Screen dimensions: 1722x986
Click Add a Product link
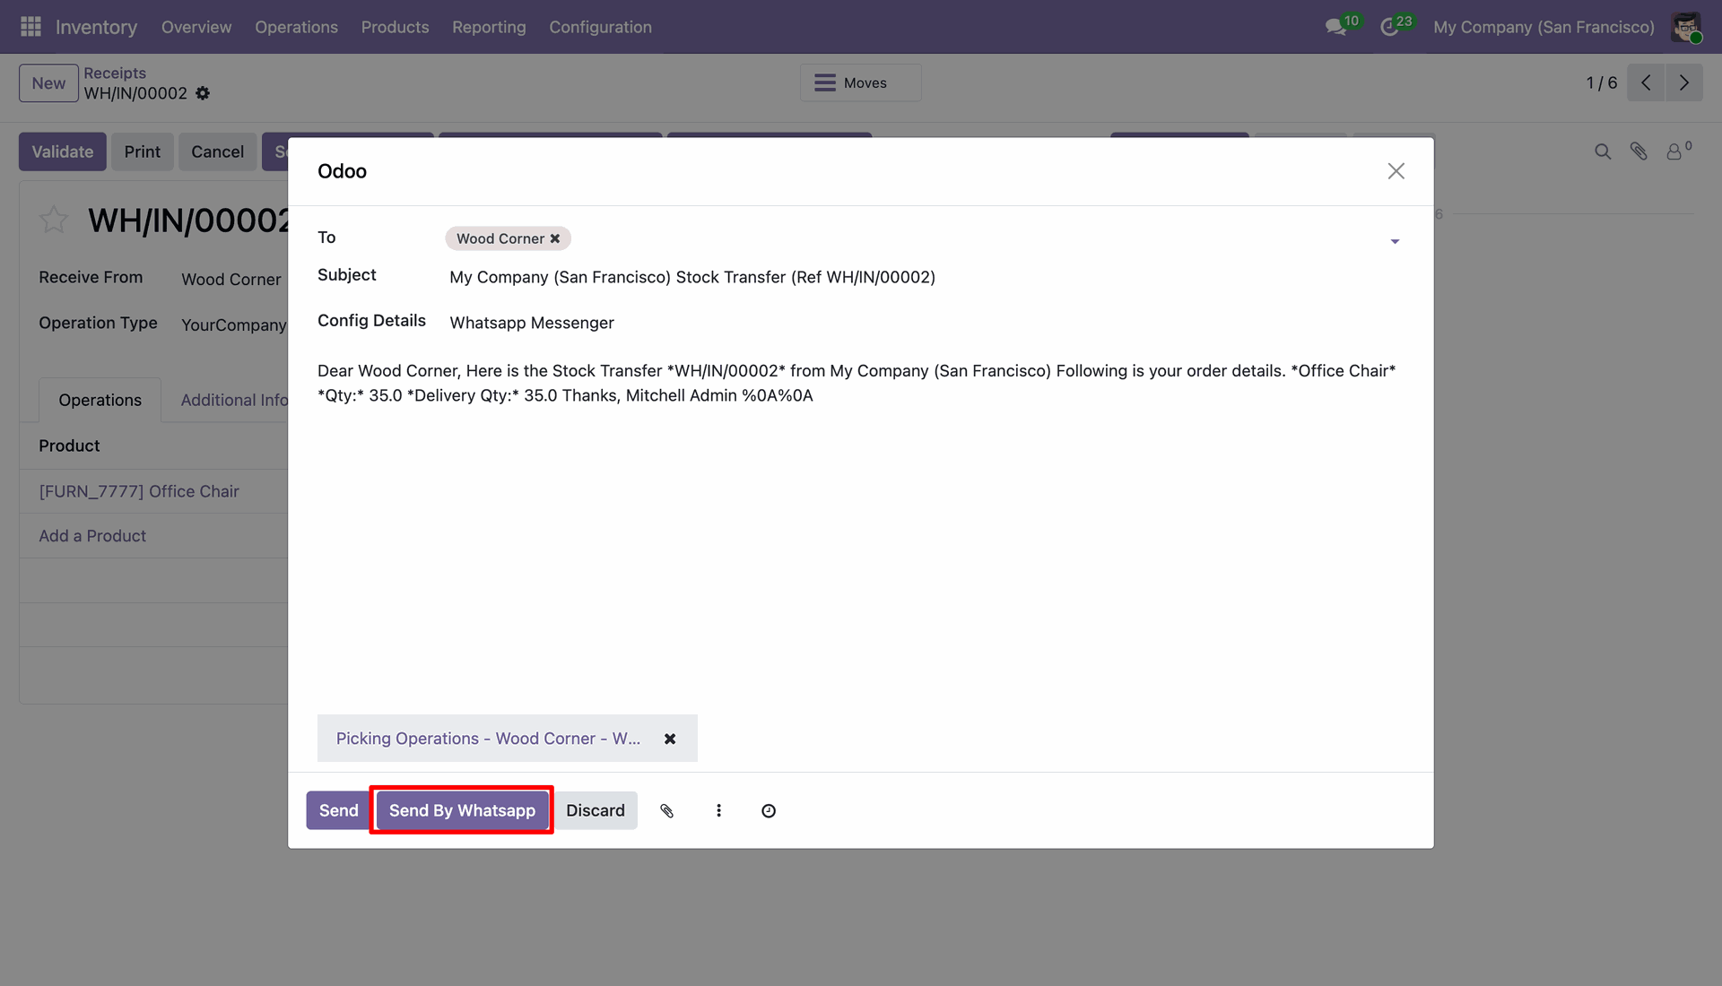[92, 536]
